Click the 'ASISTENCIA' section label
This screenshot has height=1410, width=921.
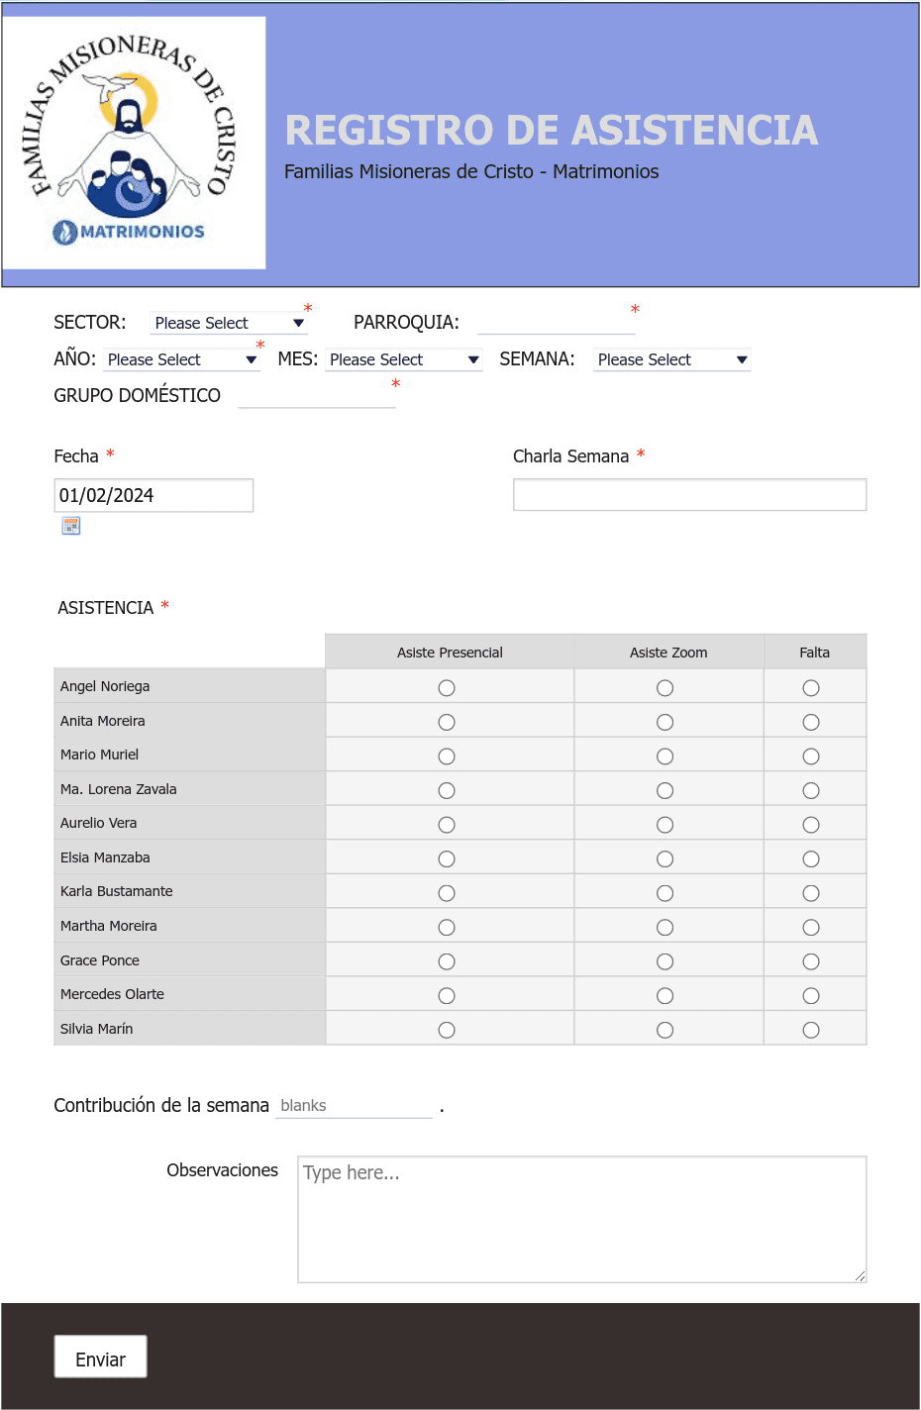[105, 608]
